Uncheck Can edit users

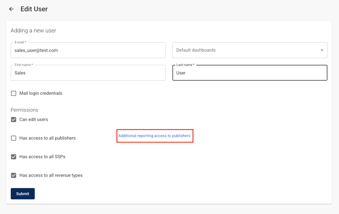[14, 120]
